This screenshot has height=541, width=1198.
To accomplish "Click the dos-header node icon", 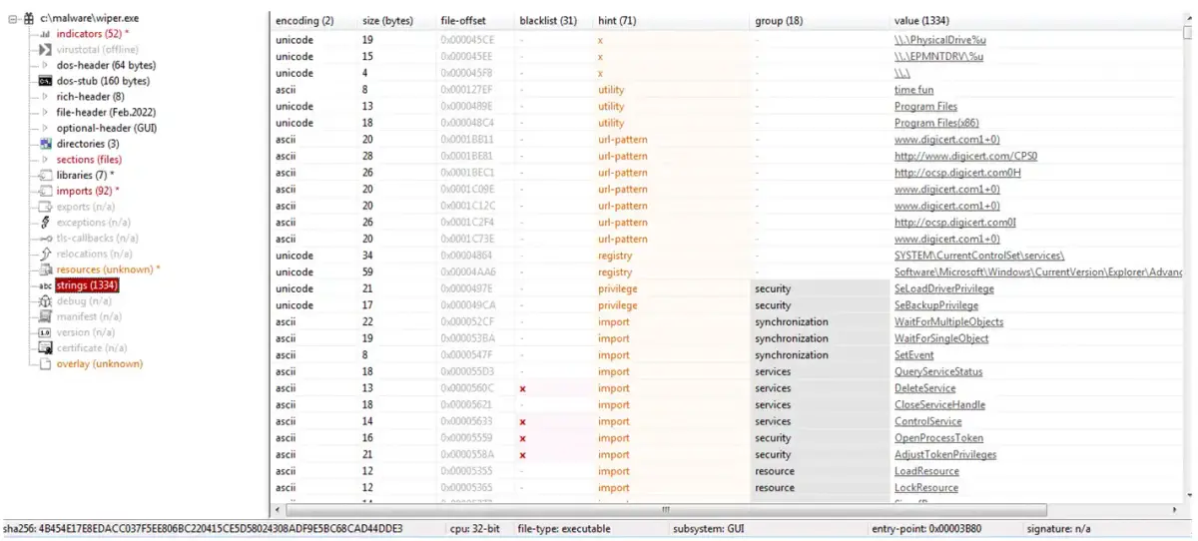I will (x=45, y=66).
